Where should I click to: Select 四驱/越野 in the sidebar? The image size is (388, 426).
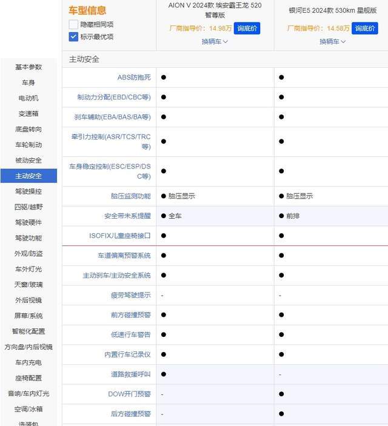click(x=28, y=207)
